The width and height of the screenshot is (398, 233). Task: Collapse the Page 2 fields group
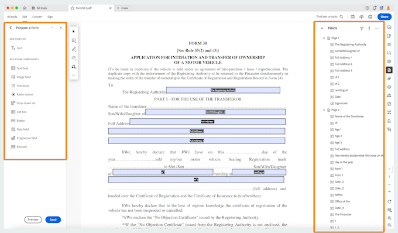tap(324, 110)
